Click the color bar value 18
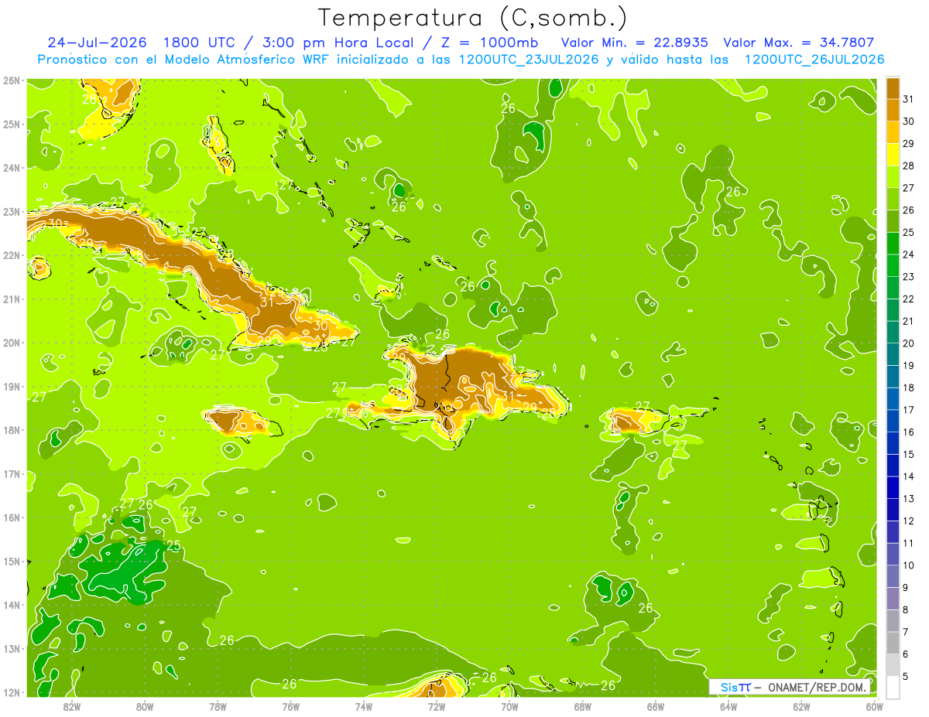The width and height of the screenshot is (929, 717). tap(908, 388)
